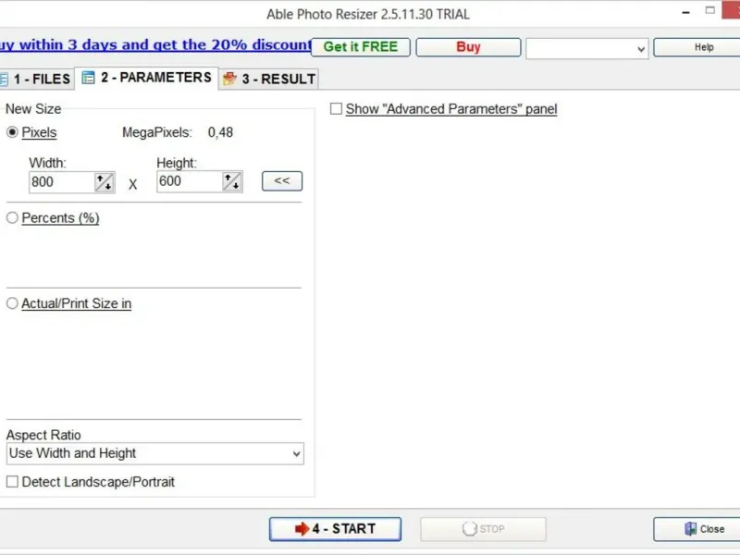740x555 pixels.
Task: Select the Pixels radio button
Action: click(12, 132)
